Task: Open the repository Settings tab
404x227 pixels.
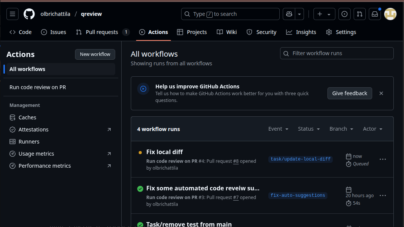Action: [341, 32]
